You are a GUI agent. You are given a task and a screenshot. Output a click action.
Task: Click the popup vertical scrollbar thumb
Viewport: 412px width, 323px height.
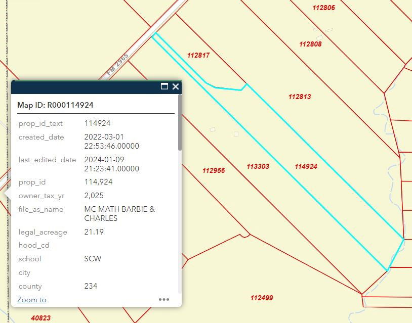pos(180,122)
